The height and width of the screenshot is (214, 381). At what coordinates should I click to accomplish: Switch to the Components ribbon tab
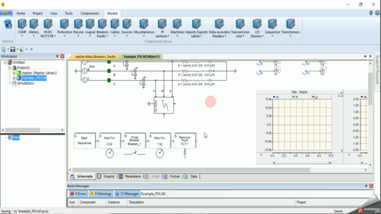[x=90, y=13]
